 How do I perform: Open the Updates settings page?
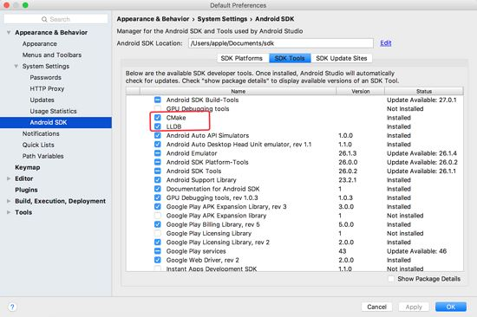point(42,100)
